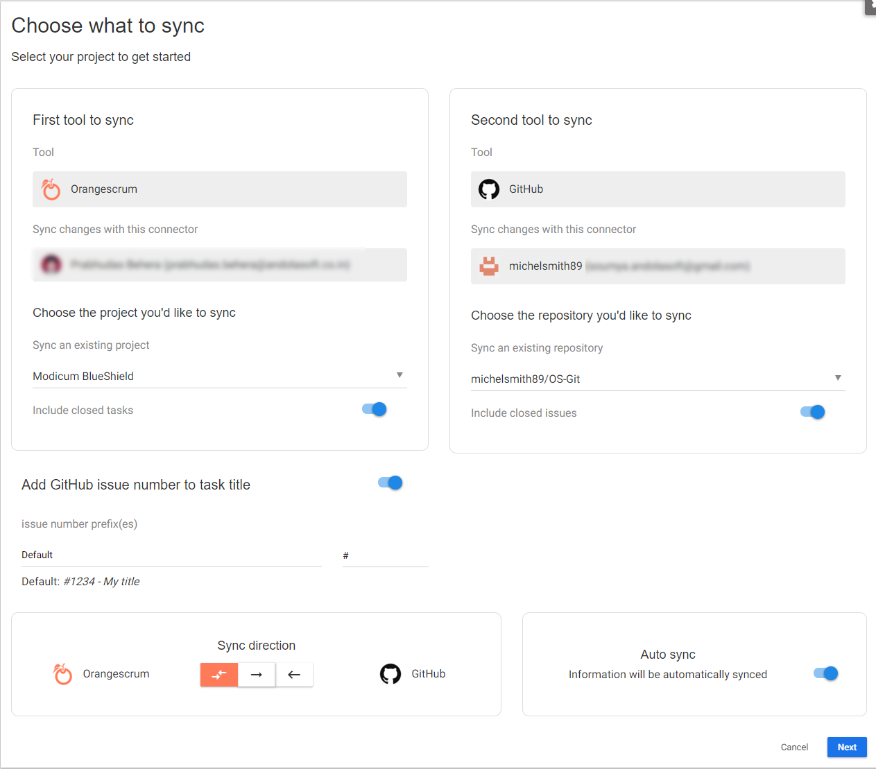Viewport: 876px width, 769px height.
Task: Click the Default issue prefix input field
Action: (171, 555)
